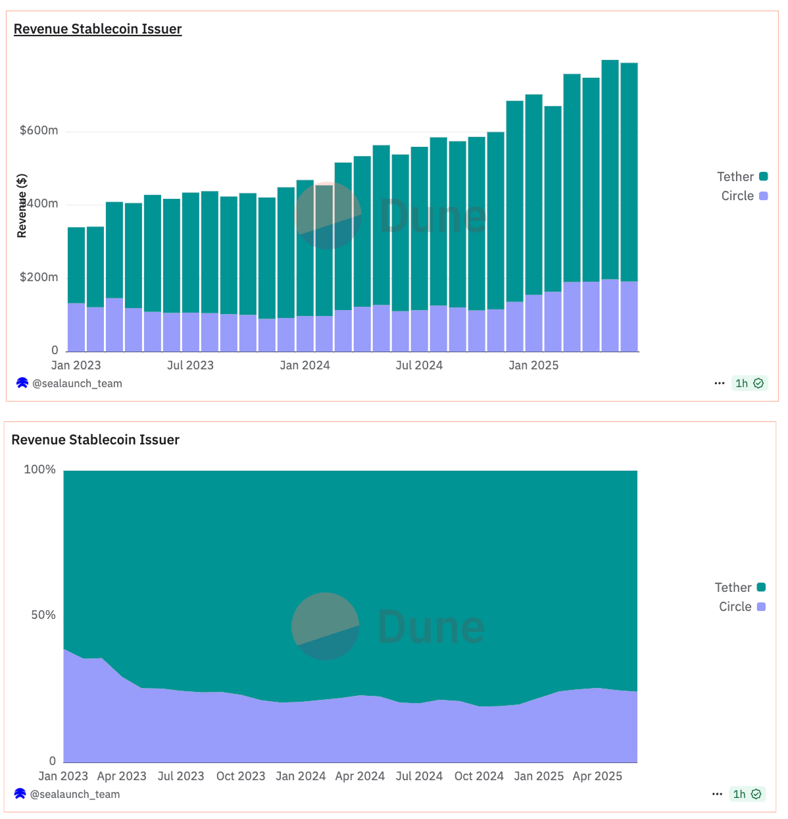Click the $200m axis label in top chart
The height and width of the screenshot is (819, 788).
pyautogui.click(x=39, y=277)
